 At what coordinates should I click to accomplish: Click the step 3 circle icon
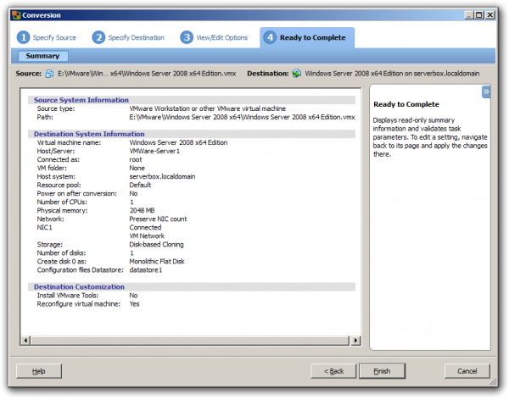pos(187,37)
